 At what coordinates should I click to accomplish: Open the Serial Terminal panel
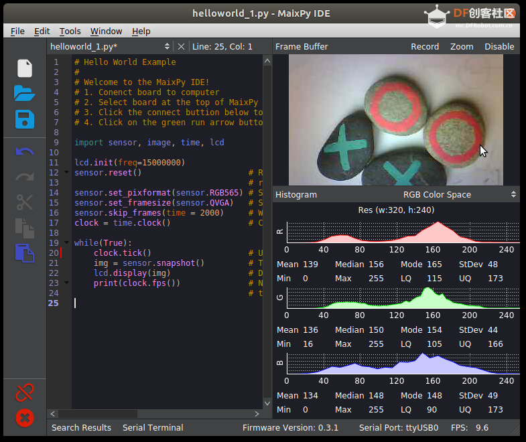click(x=153, y=427)
